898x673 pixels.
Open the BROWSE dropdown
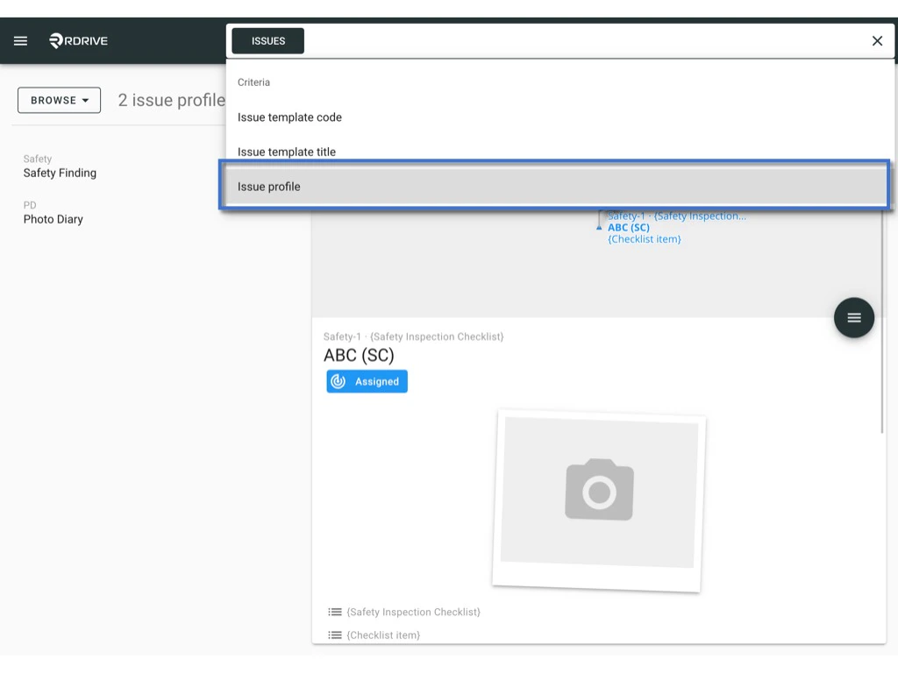pos(58,100)
